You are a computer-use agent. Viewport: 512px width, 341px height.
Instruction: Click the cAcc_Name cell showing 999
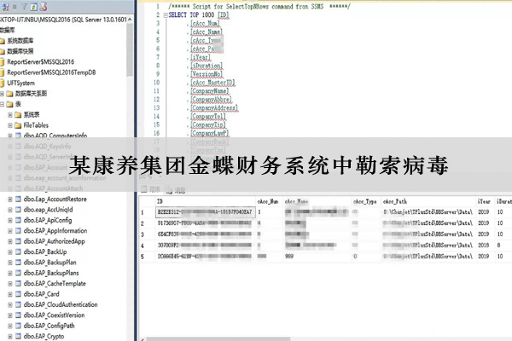coord(317,257)
